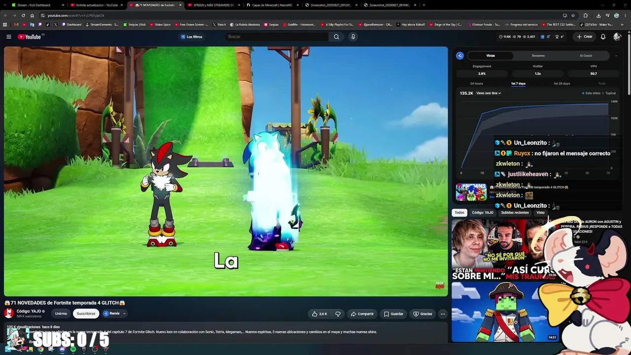This screenshot has height=355, width=631.
Task: Open the La Ruleta Aleatoria bookmark
Action: pyautogui.click(x=245, y=25)
